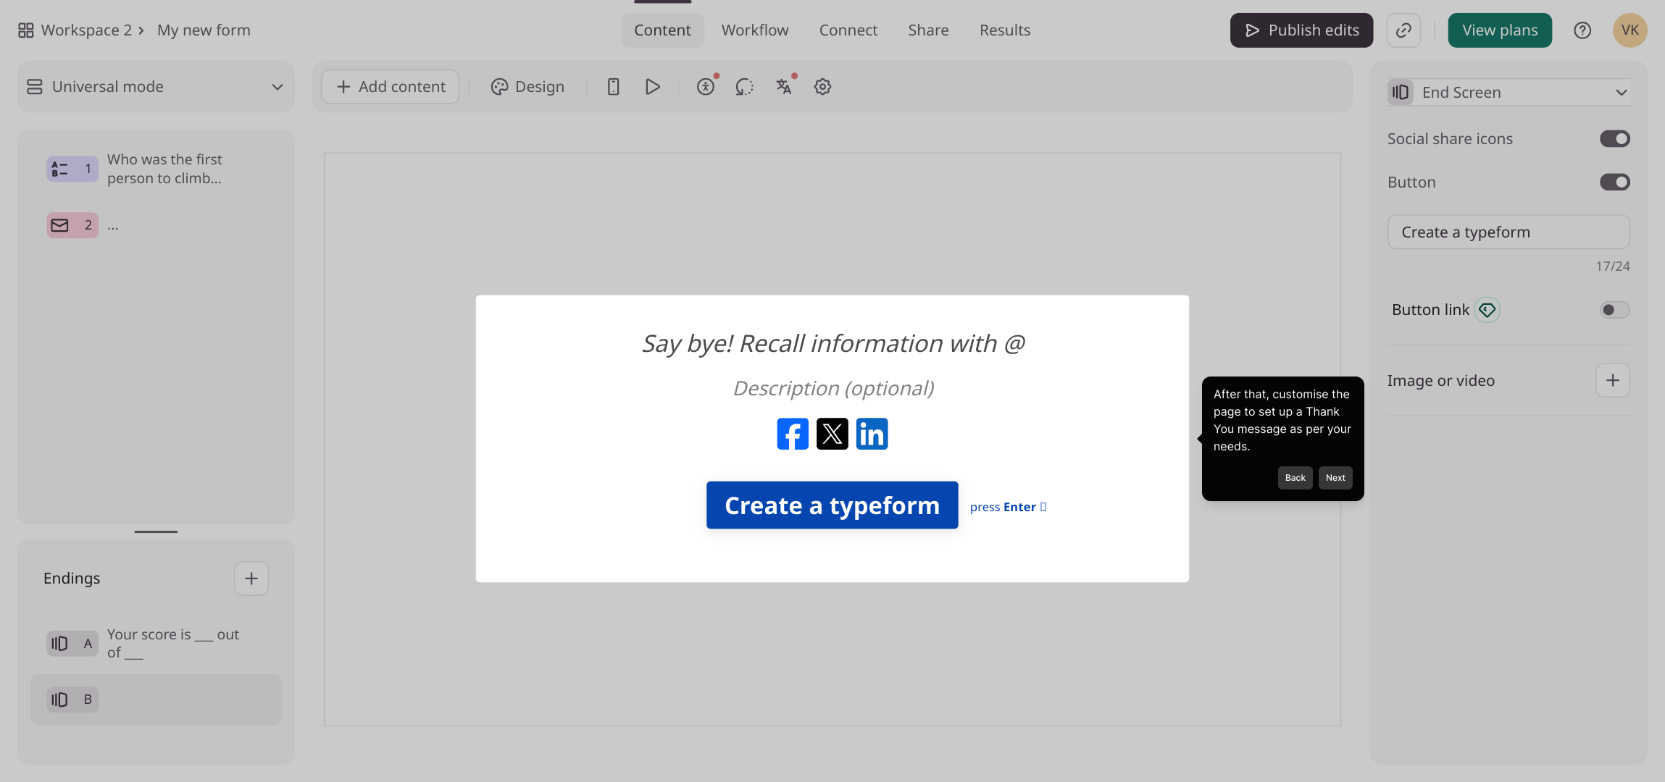Open the End Screen type dropdown
Image resolution: width=1665 pixels, height=782 pixels.
[x=1509, y=92]
